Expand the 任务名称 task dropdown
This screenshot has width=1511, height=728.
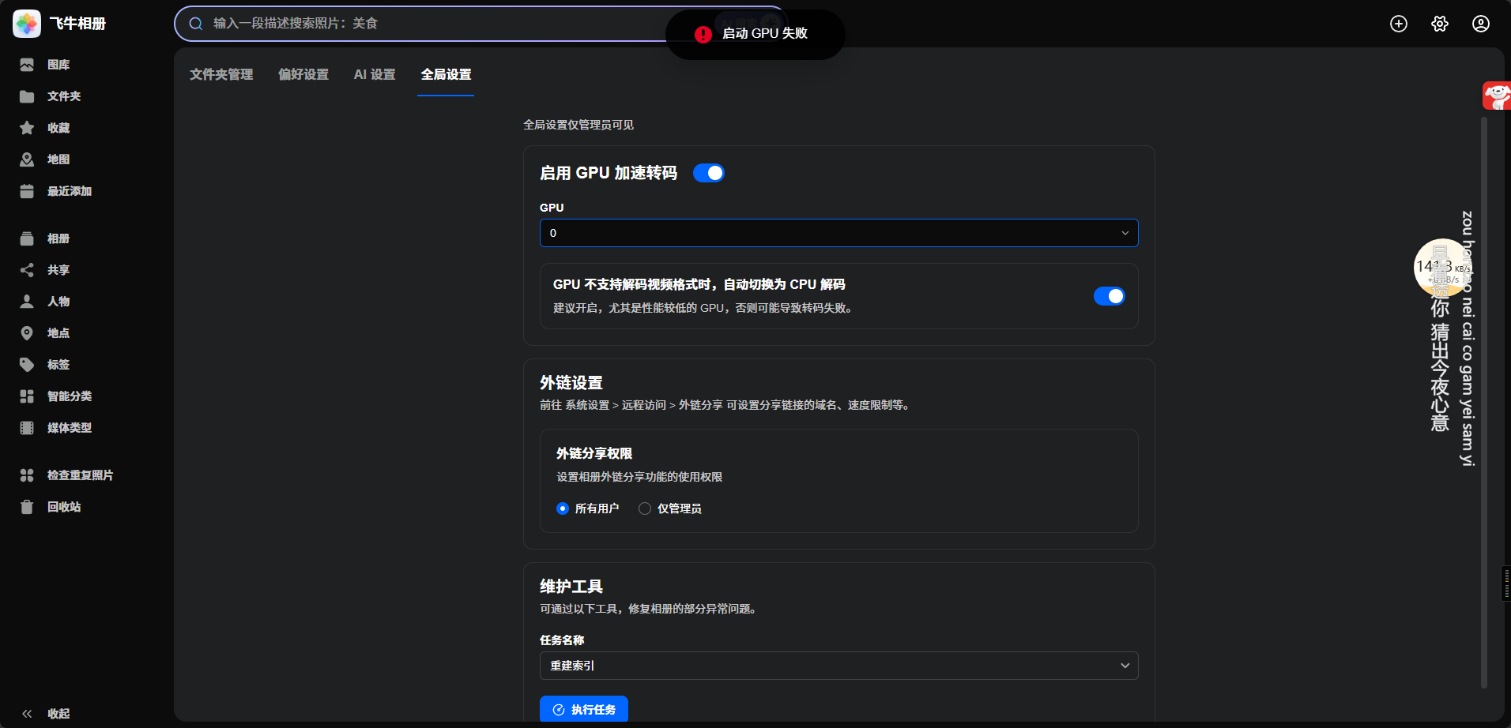click(x=838, y=666)
